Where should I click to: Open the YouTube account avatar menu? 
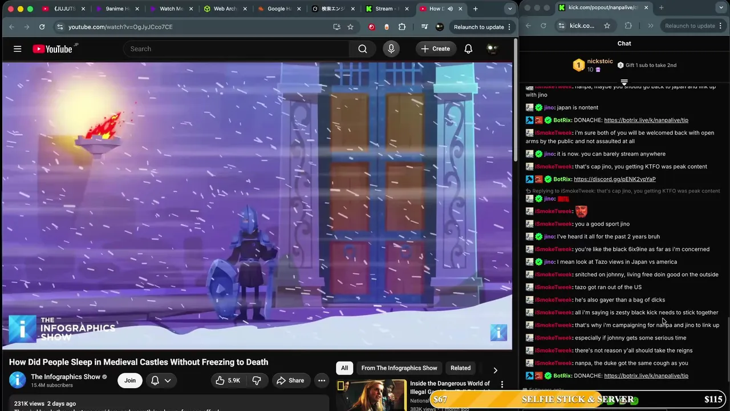pos(492,49)
